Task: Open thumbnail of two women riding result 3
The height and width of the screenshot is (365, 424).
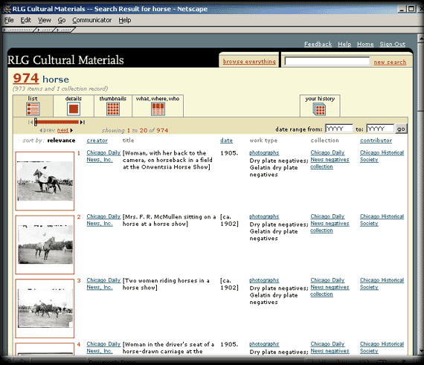Action: 45,309
